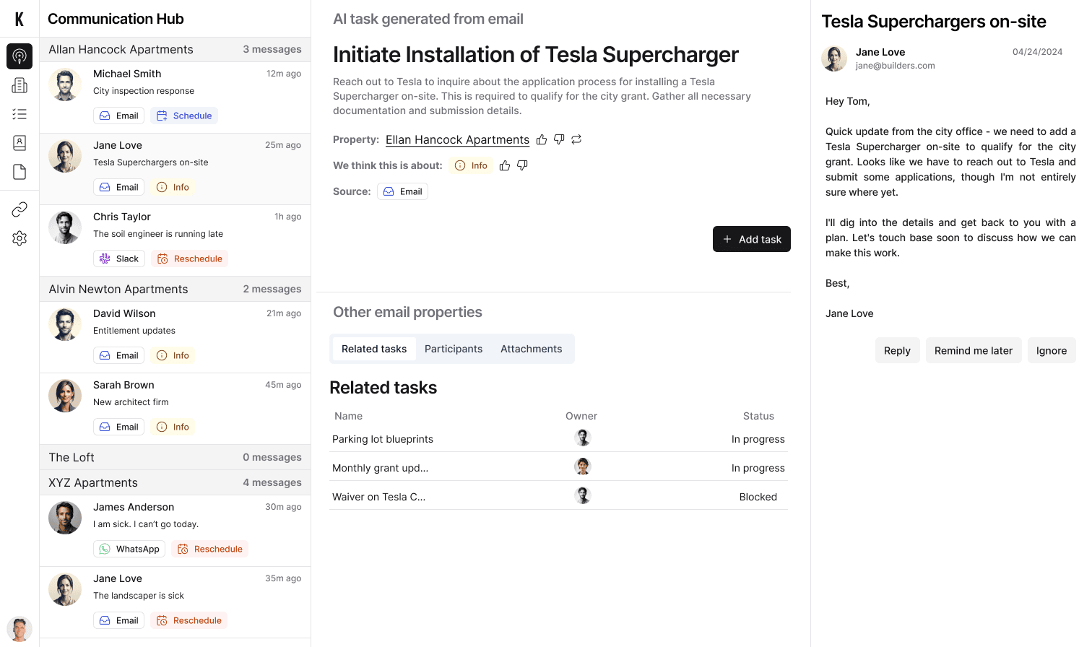Click owner avatar of Parking lot blueprints row
1092x647 pixels.
[x=583, y=438]
